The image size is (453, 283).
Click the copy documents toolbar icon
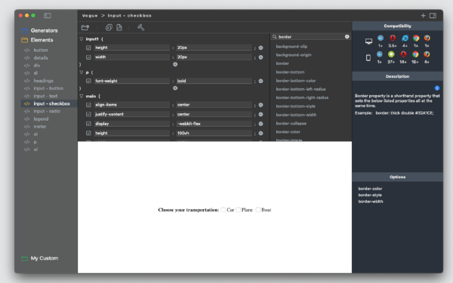[109, 27]
